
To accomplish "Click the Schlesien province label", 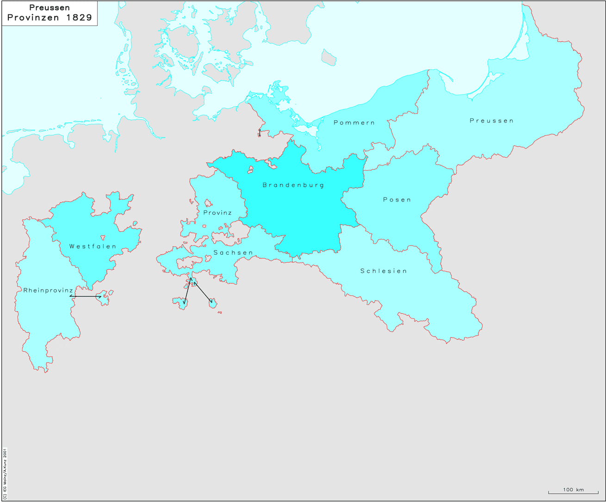I will click(383, 271).
